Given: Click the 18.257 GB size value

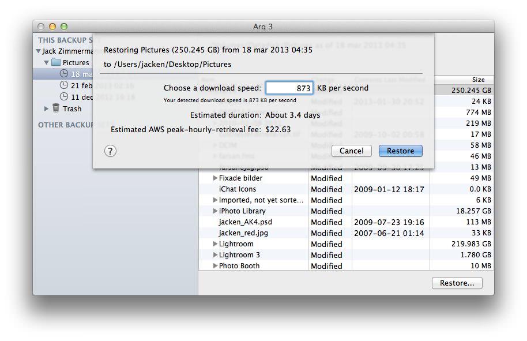Looking at the screenshot, I should (473, 211).
